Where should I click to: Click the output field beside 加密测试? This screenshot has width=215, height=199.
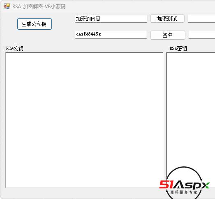(201, 19)
